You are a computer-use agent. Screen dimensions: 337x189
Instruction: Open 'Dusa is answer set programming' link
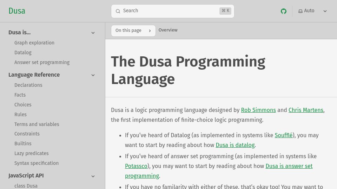(x=289, y=166)
